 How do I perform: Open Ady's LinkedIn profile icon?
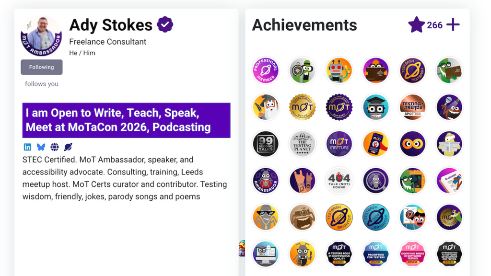pos(27,147)
